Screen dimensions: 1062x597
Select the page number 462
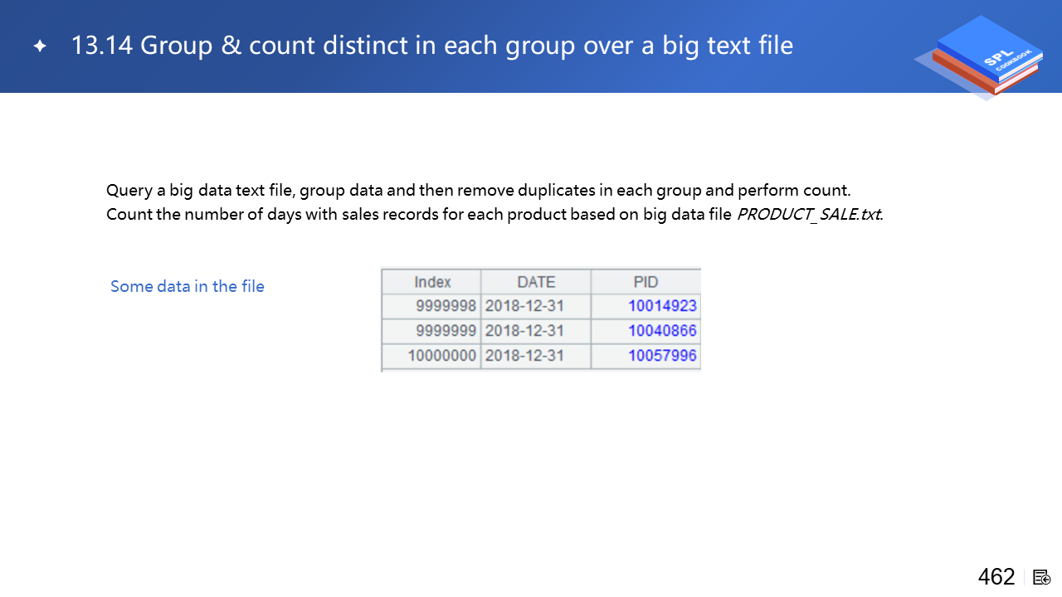click(996, 577)
